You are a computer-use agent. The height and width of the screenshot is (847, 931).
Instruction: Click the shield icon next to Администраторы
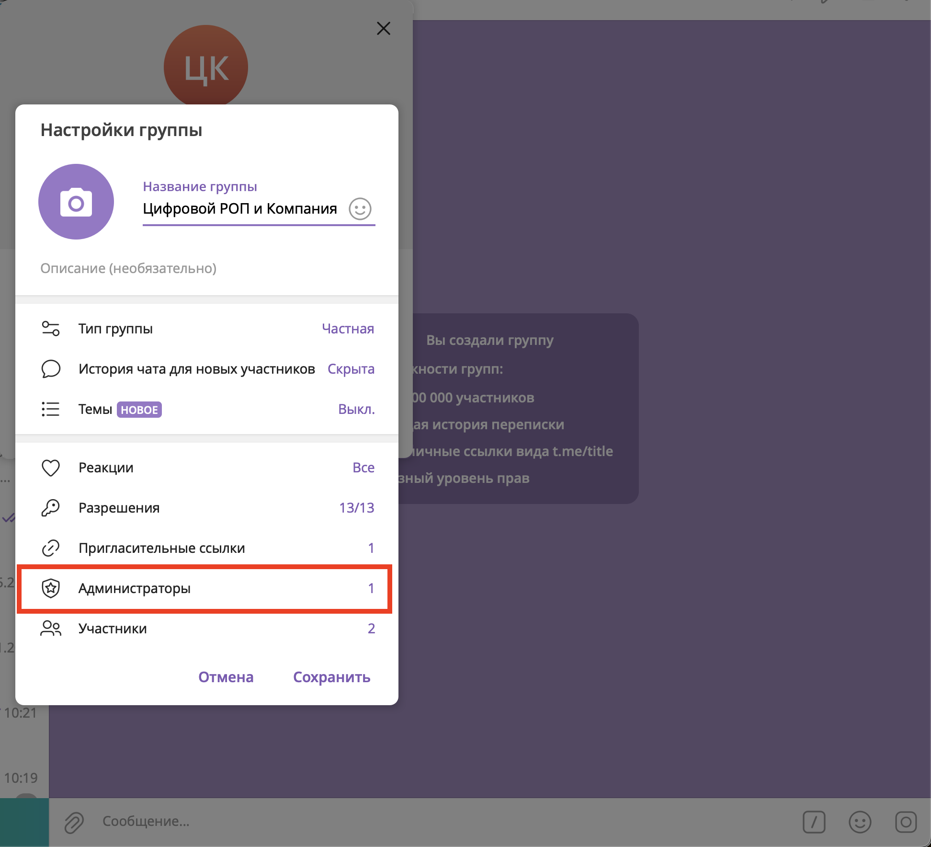pyautogui.click(x=51, y=588)
